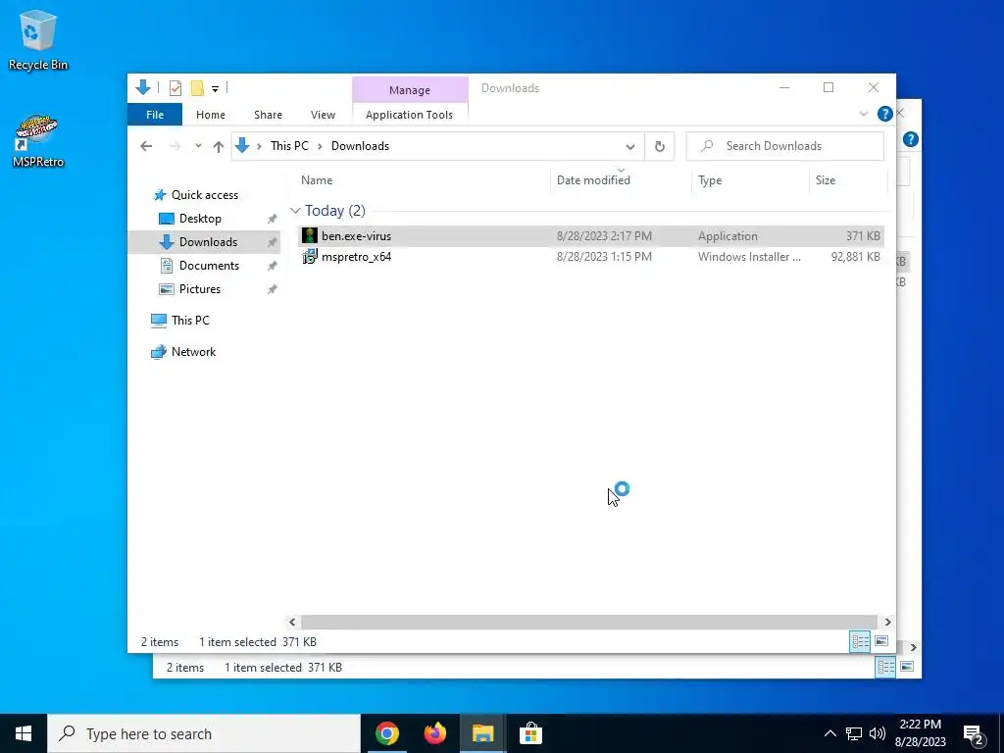Open the taskbar clock and date
This screenshot has height=753, width=1004.
920,733
